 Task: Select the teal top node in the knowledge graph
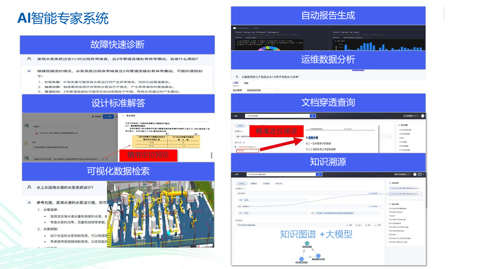point(307,243)
